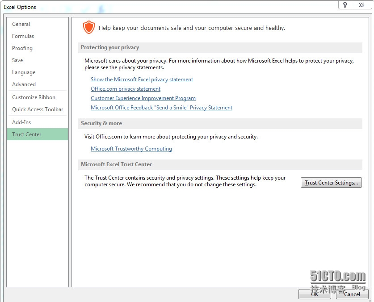Select the highlighted Trust Center category

click(x=38, y=134)
